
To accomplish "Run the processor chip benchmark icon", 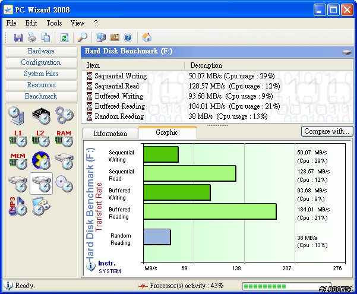I will (41, 116).
